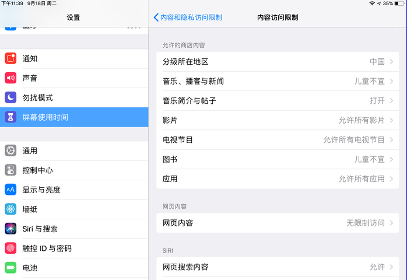Open 影片 rating setting

click(x=278, y=120)
